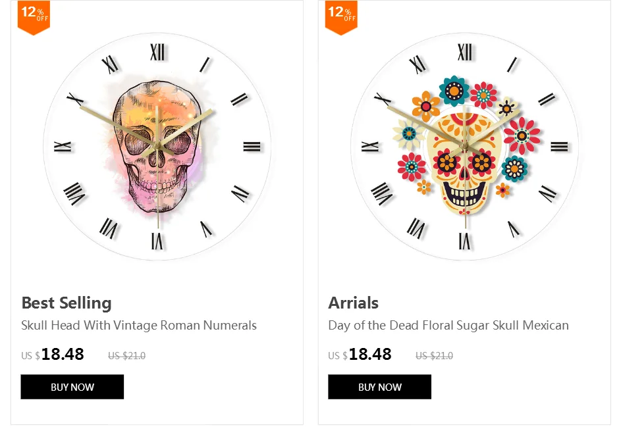Click the 12% off badge on the Best Selling card

(x=34, y=16)
